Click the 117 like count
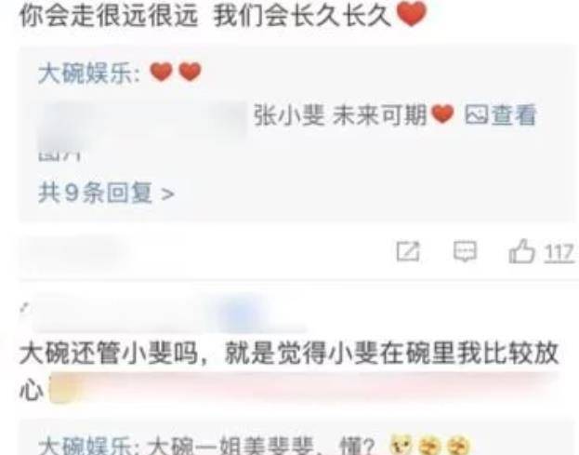579x455 pixels. pyautogui.click(x=559, y=253)
